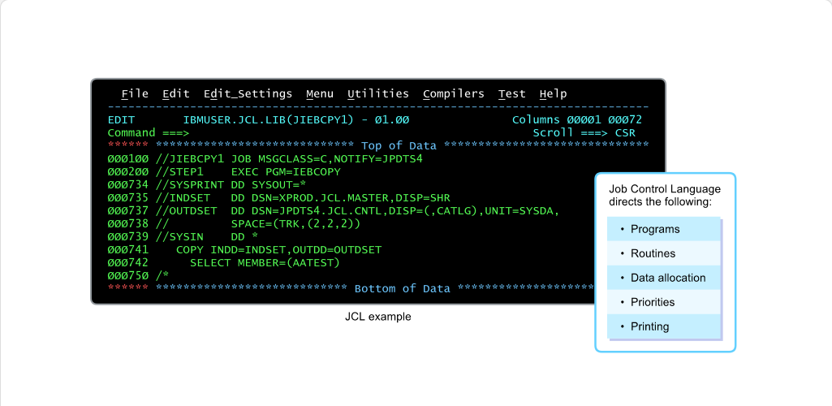Image resolution: width=832 pixels, height=406 pixels.
Task: Click line 000738 SPACE=(TRK,(2,2,2))
Action: click(234, 224)
